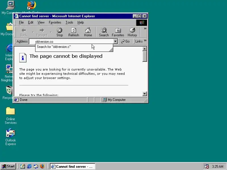Select the Recycle Bin desktop icon

pos(8,93)
